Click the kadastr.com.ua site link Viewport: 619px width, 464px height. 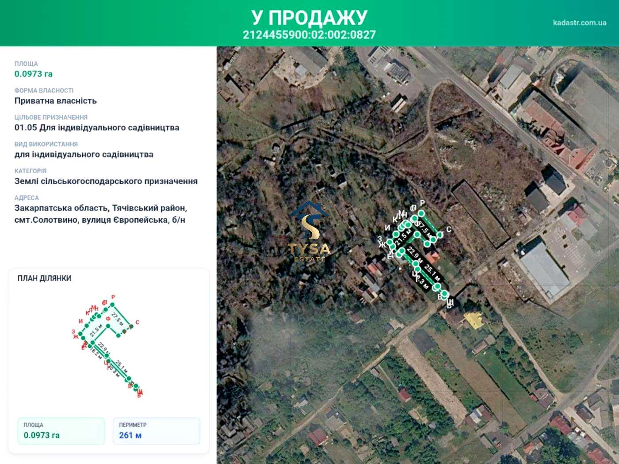pos(579,23)
